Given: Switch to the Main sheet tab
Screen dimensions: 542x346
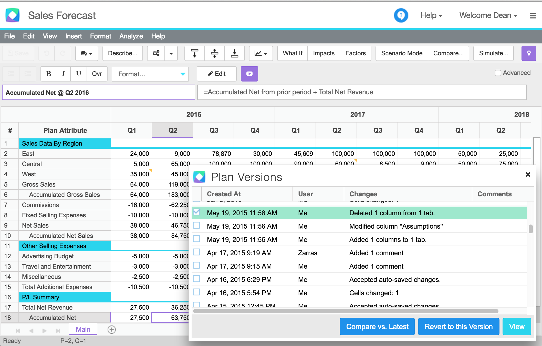Looking at the screenshot, I should (83, 329).
